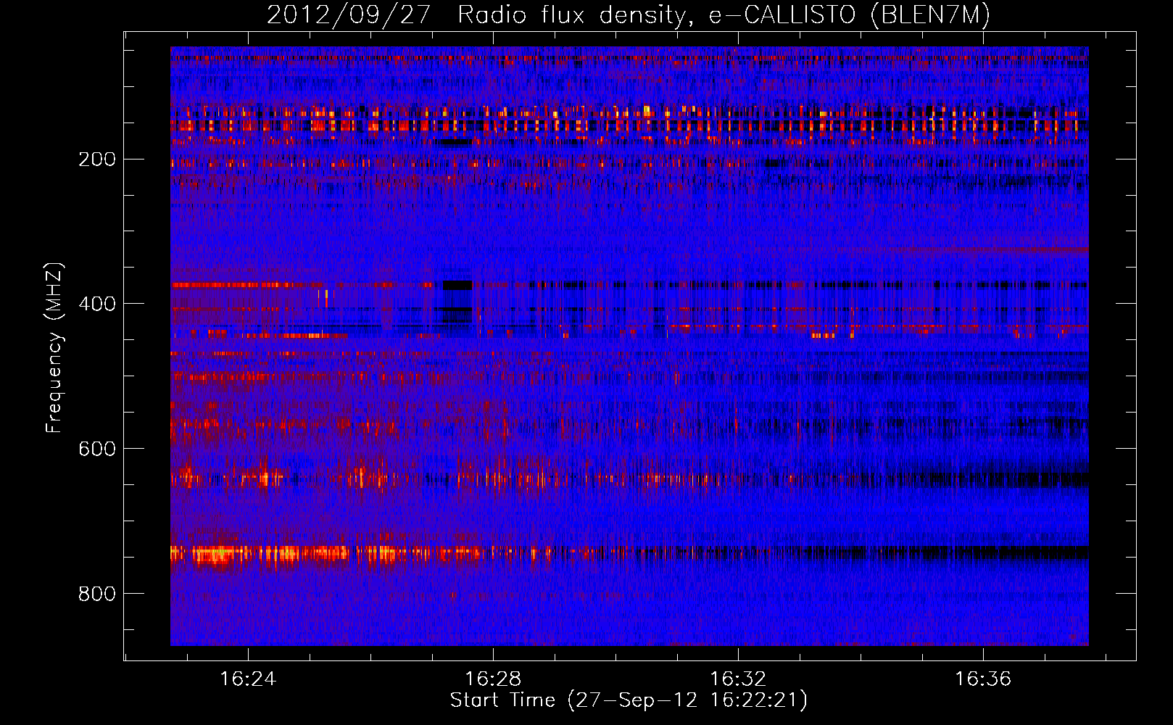Click the 16:32 time axis label
This screenshot has width=1173, height=725.
pyautogui.click(x=738, y=679)
